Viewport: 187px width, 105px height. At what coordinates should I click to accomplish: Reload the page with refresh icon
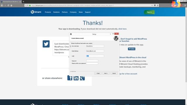tap(8, 5)
